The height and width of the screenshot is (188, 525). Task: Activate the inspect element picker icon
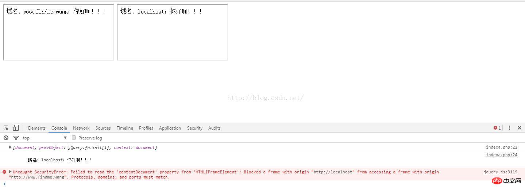(x=6, y=128)
